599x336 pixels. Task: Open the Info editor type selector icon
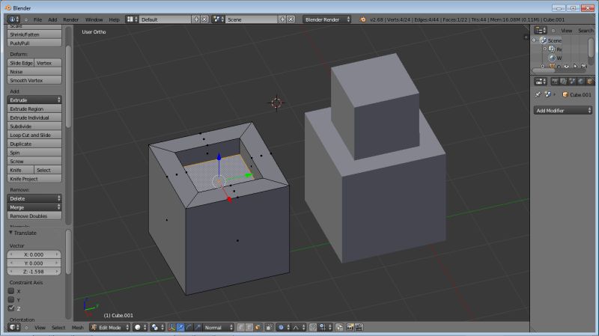(x=12, y=19)
